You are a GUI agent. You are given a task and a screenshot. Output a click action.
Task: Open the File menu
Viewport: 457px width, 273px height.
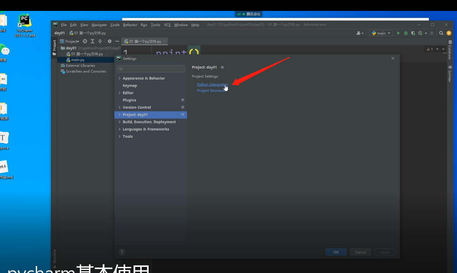(x=64, y=25)
